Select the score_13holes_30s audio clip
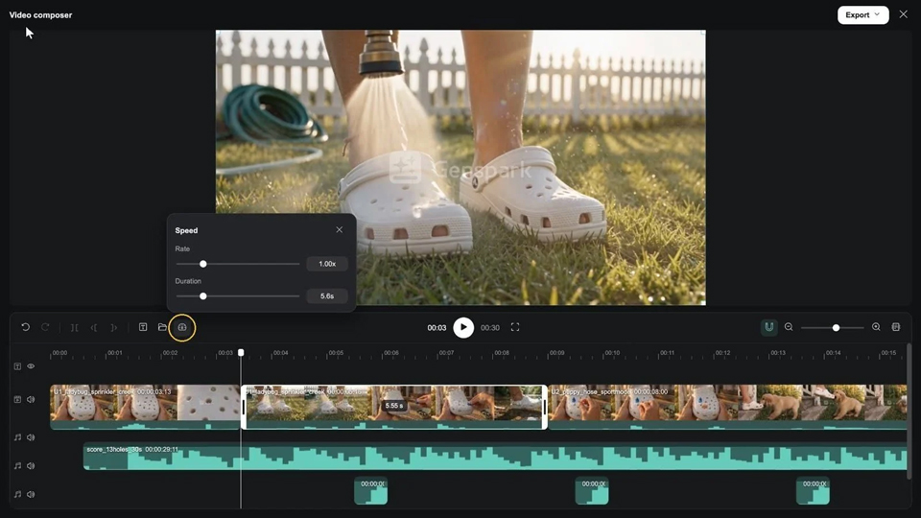The image size is (921, 518). pos(495,457)
